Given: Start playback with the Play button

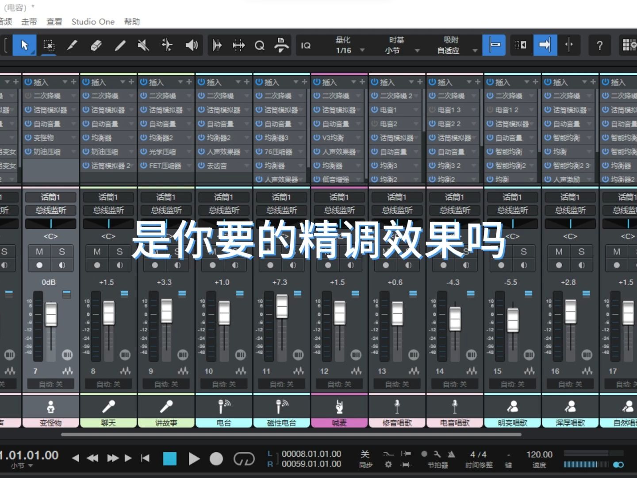Looking at the screenshot, I should pyautogui.click(x=194, y=459).
